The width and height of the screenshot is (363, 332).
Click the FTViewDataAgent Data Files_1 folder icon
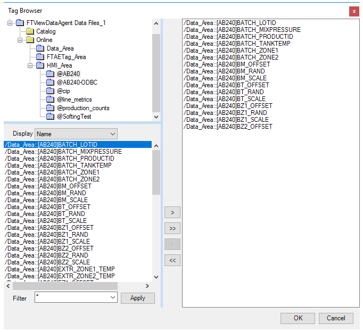click(20, 23)
